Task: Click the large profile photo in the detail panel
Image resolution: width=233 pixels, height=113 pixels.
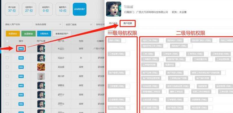Action: [x=114, y=9]
